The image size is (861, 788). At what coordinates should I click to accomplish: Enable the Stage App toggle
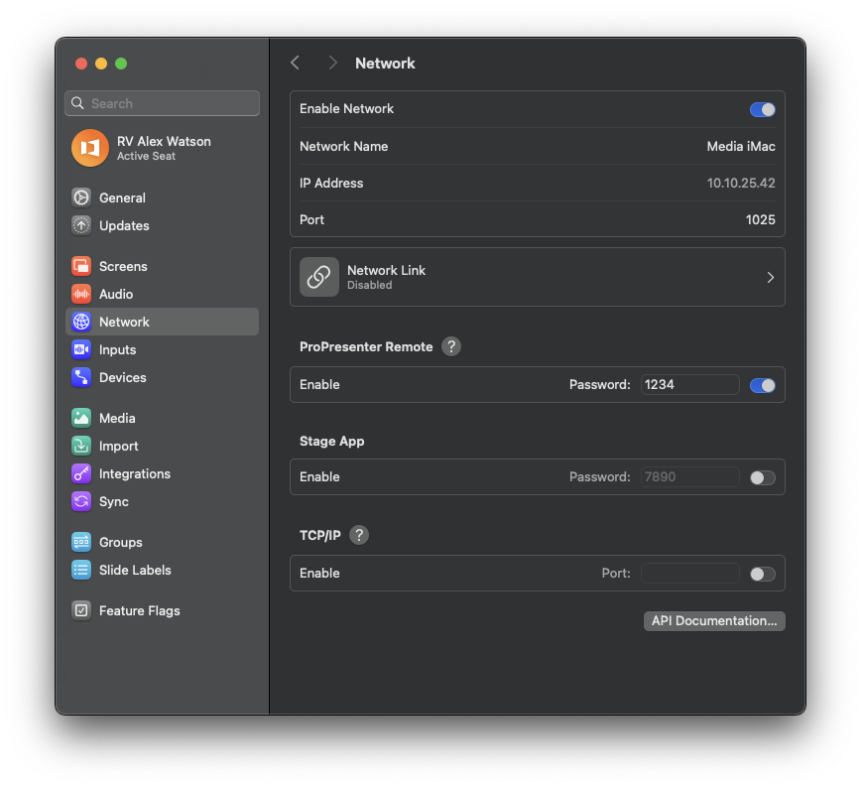tap(762, 477)
